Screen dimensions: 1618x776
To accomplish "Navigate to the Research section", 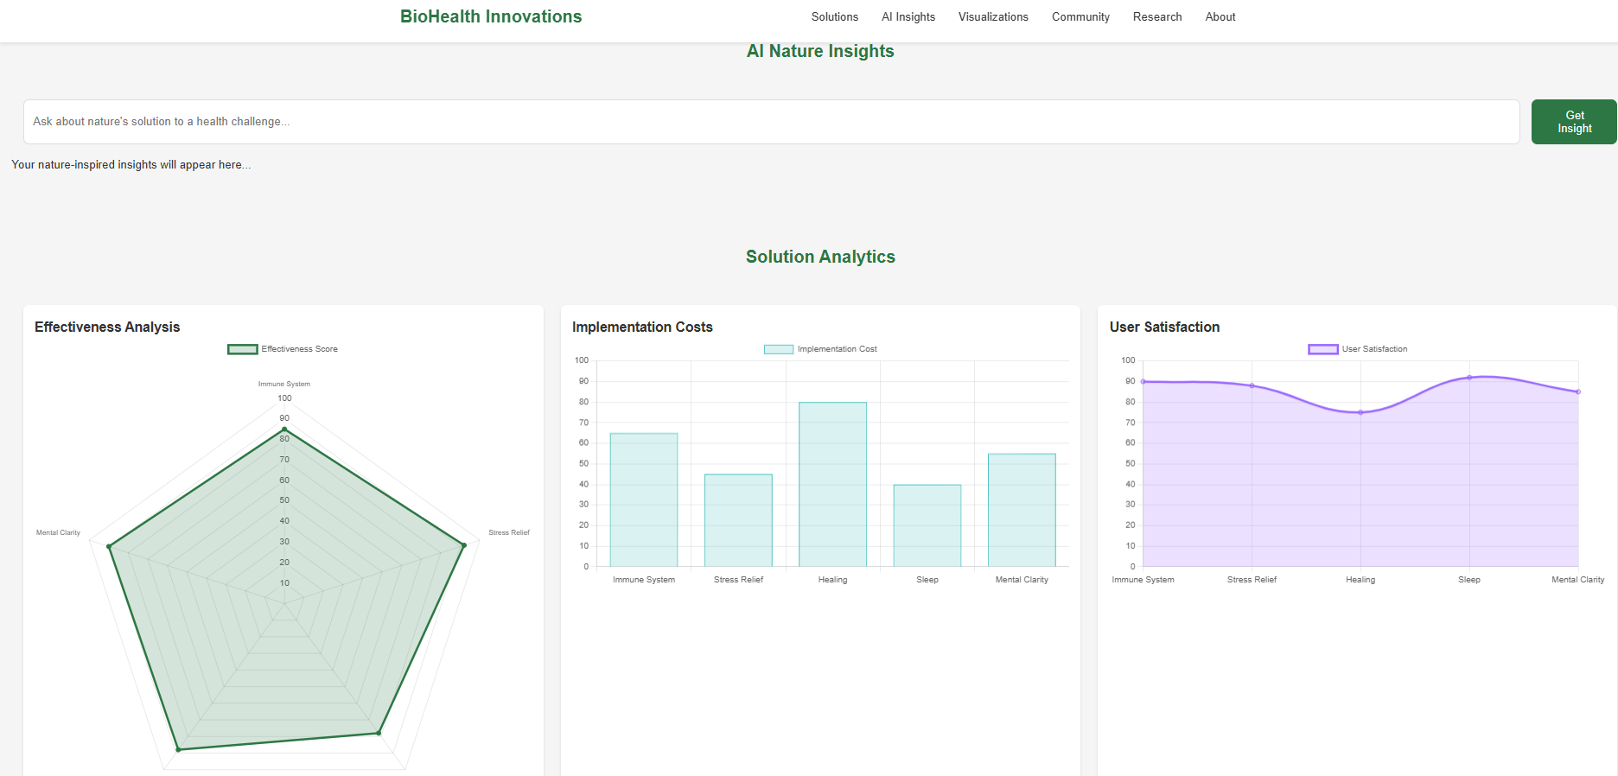I will point(1157,16).
